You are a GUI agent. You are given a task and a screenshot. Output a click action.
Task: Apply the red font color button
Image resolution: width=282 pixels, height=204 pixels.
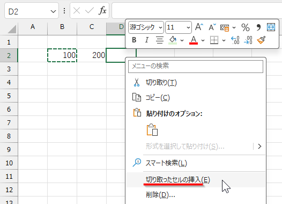194,40
